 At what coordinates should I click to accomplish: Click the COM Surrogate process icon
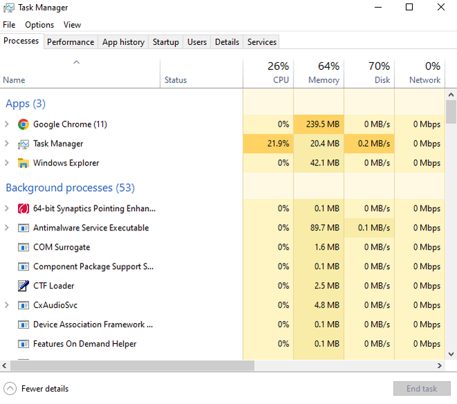point(23,247)
